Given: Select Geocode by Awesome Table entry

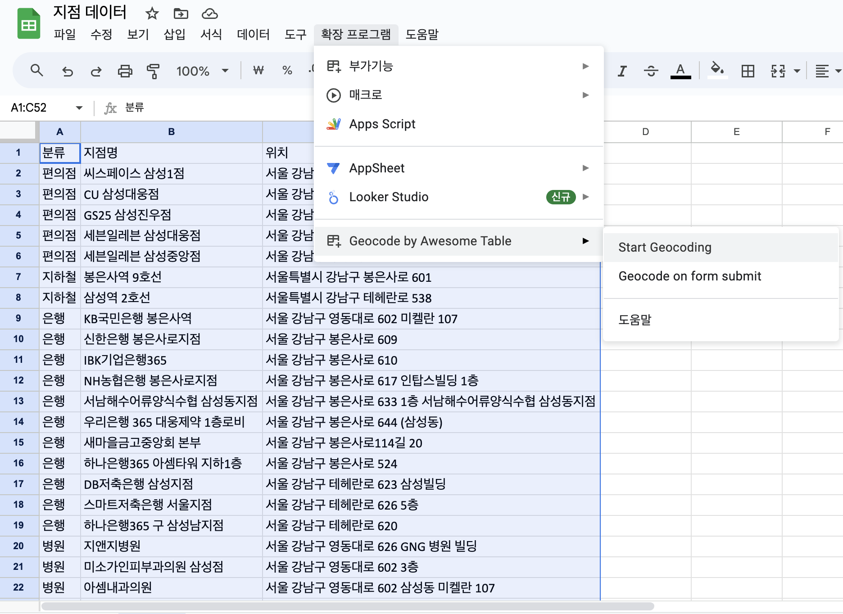Looking at the screenshot, I should [458, 241].
